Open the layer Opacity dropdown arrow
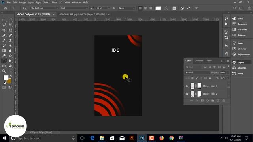This screenshot has width=253, height=142. click(x=228, y=73)
